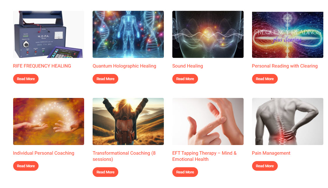Open the Sound Healing title link

pyautogui.click(x=188, y=66)
